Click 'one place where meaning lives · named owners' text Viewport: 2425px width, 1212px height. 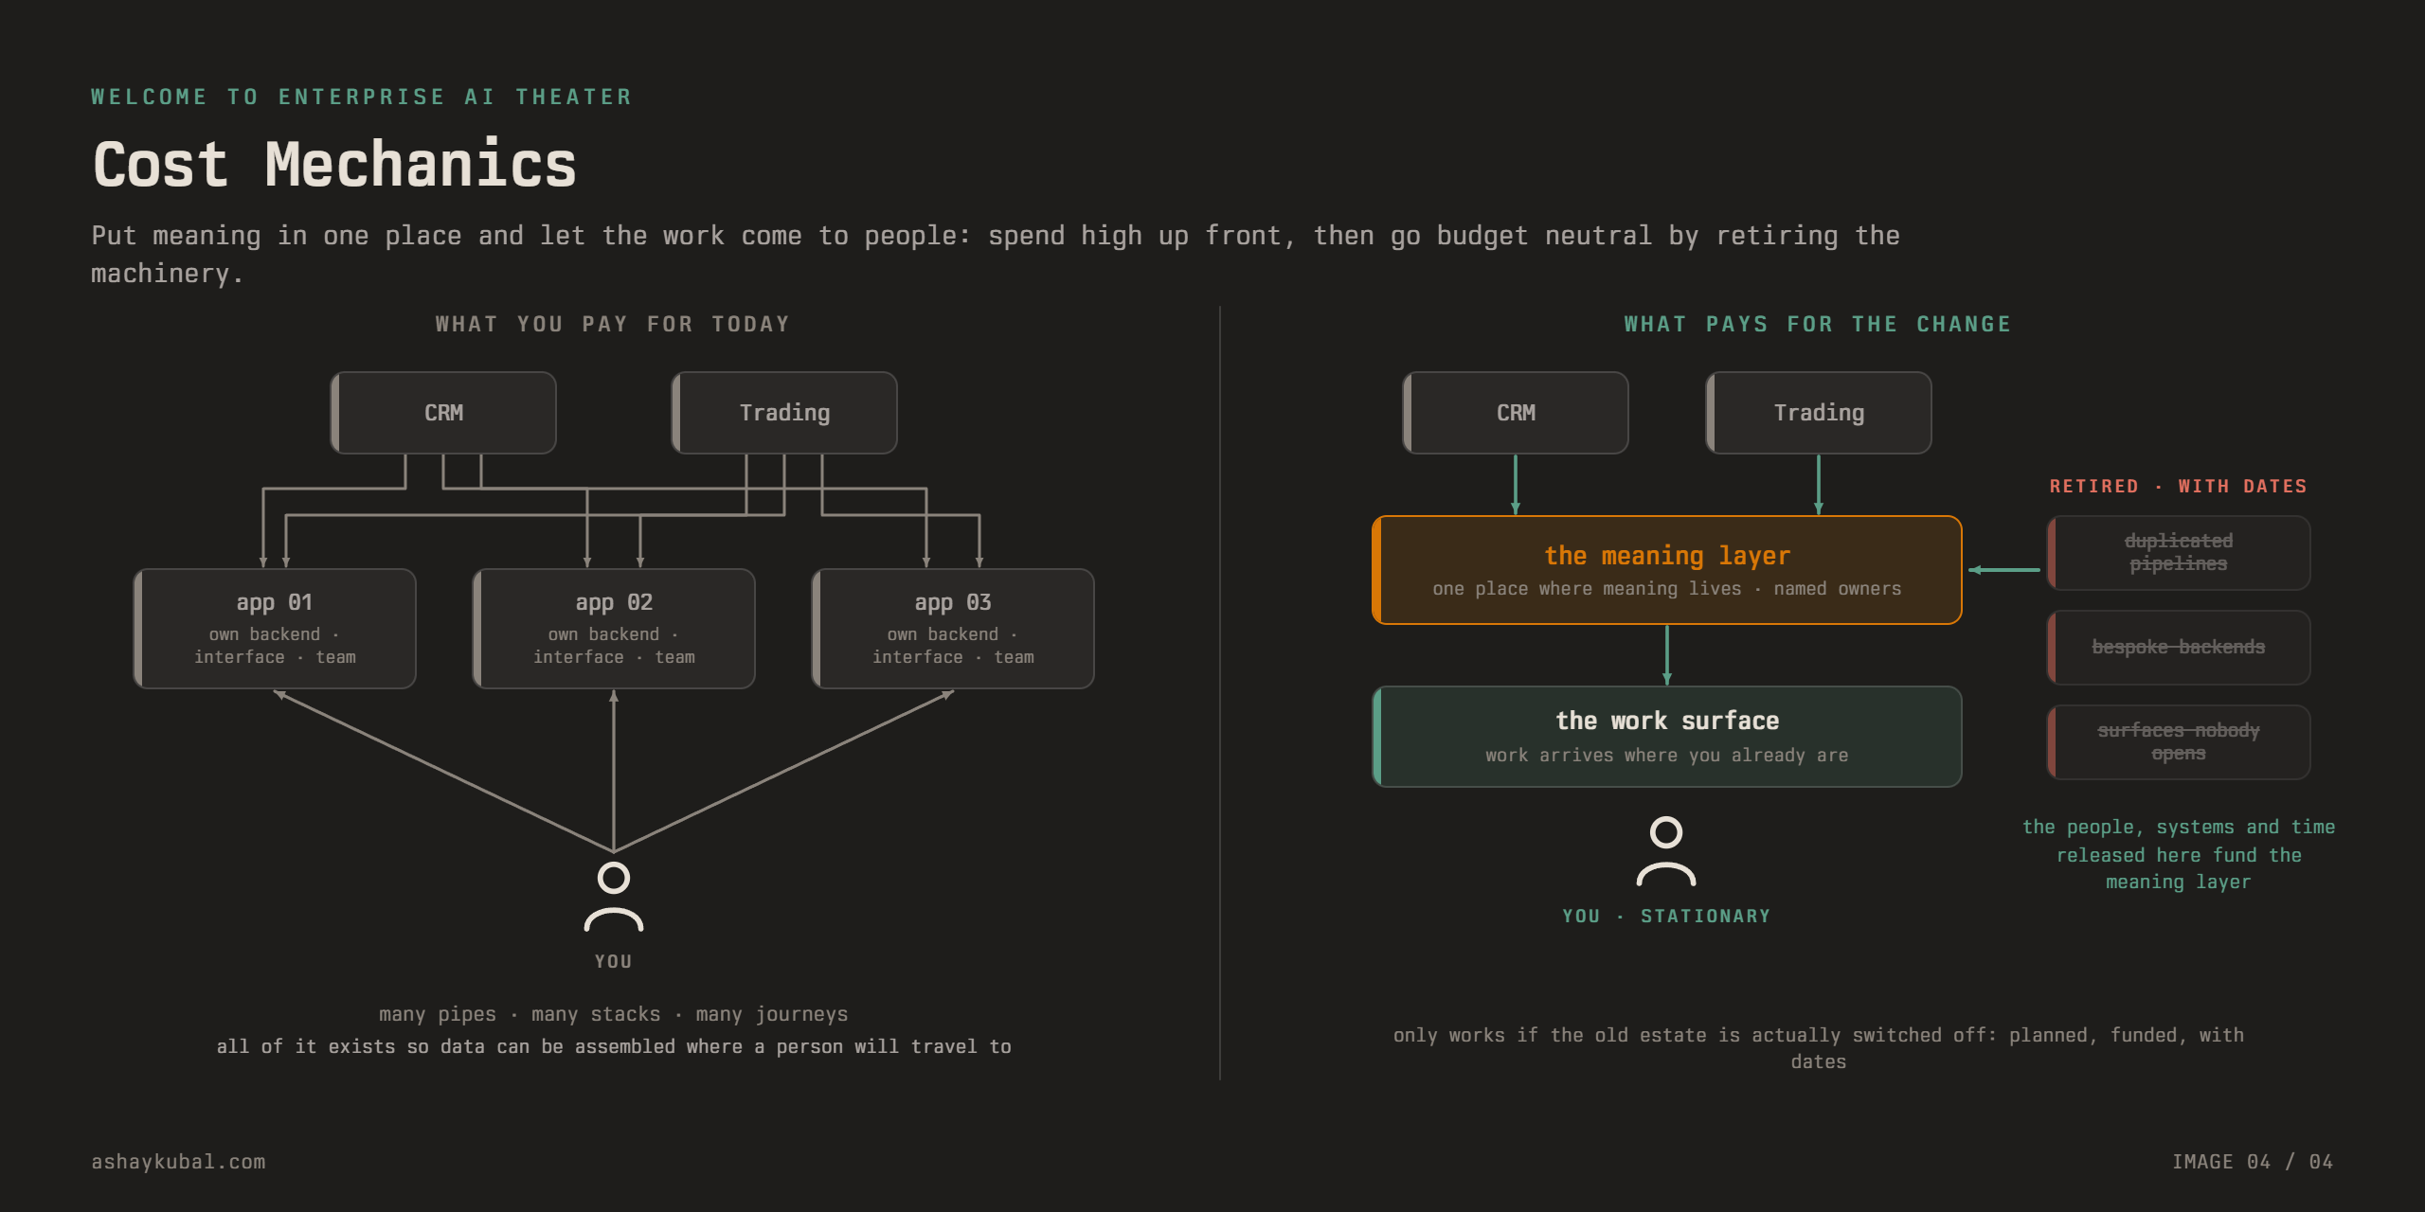[x=1667, y=589]
